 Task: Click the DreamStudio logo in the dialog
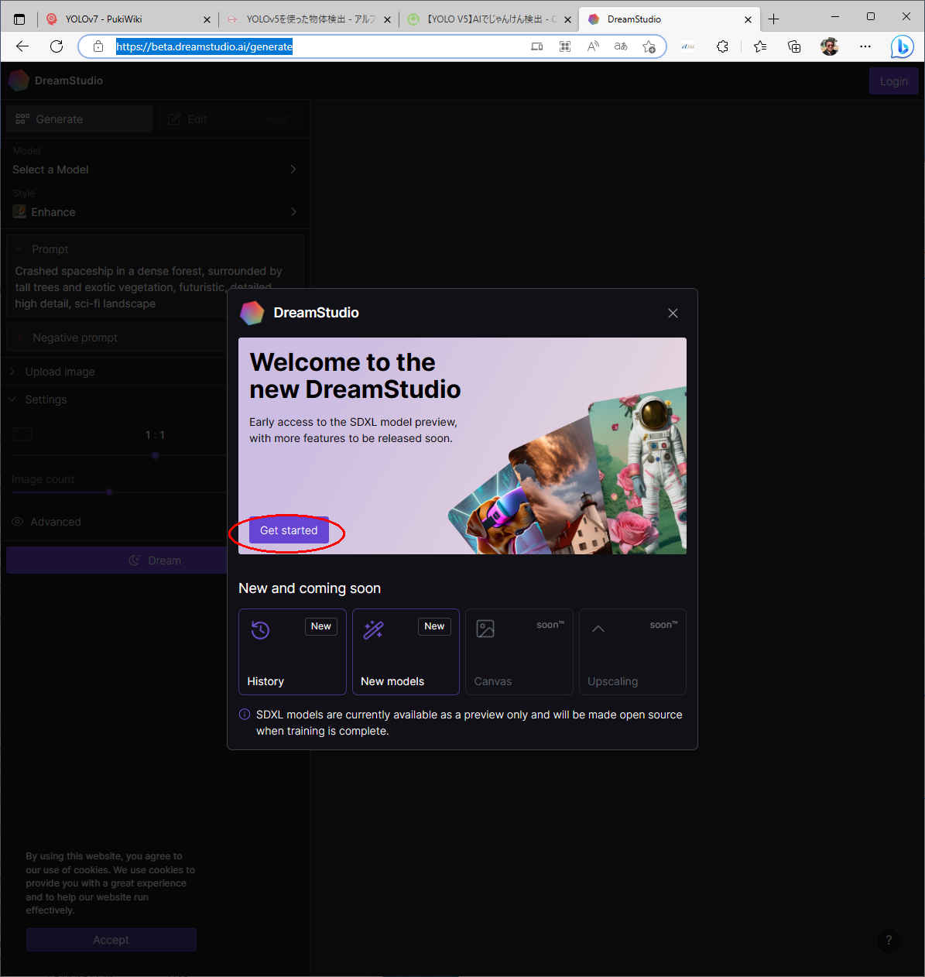[252, 313]
